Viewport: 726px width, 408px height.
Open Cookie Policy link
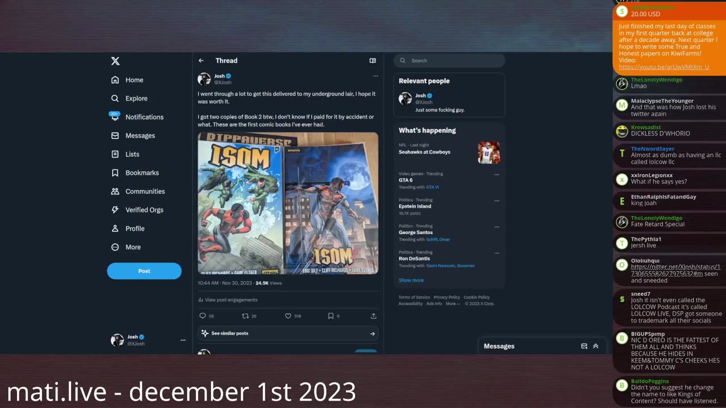pyautogui.click(x=476, y=297)
